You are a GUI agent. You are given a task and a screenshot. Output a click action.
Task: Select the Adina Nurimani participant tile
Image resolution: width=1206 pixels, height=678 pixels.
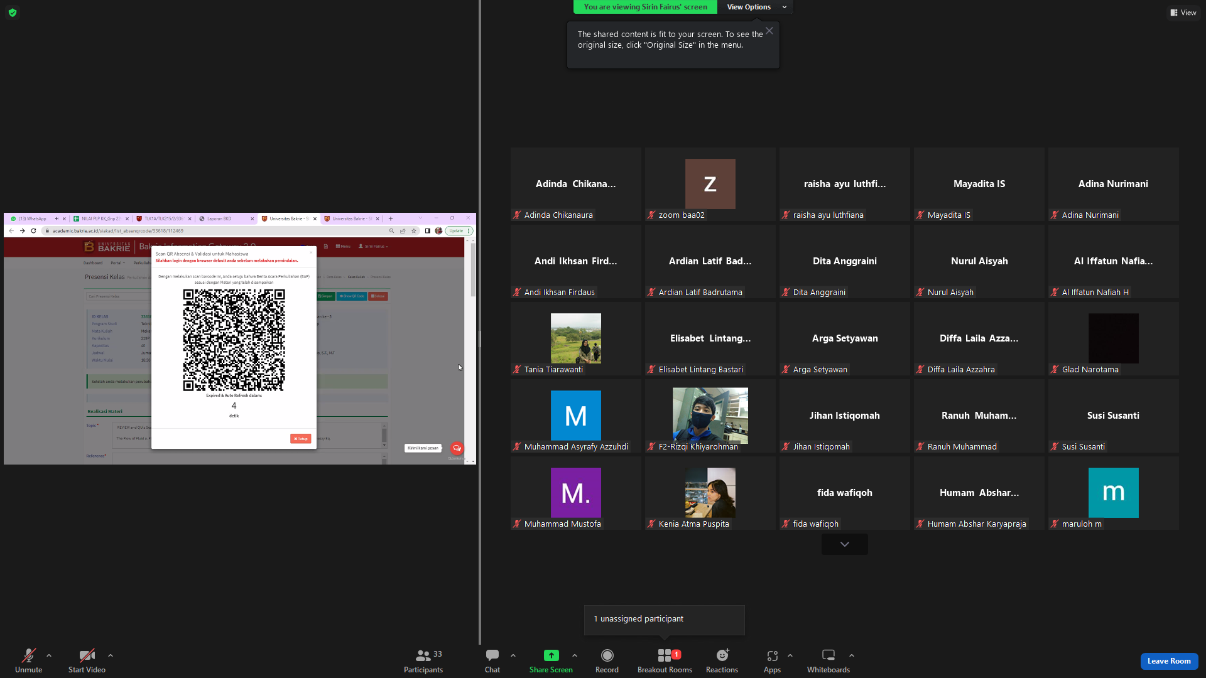1114,184
